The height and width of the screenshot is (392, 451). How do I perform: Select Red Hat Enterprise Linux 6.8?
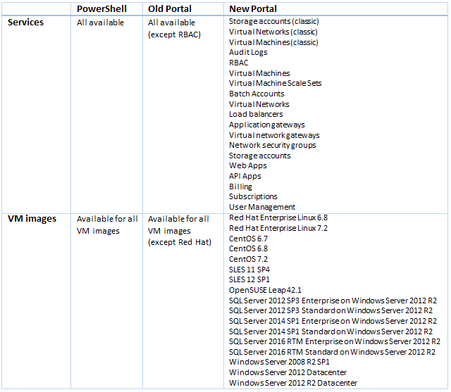[278, 218]
